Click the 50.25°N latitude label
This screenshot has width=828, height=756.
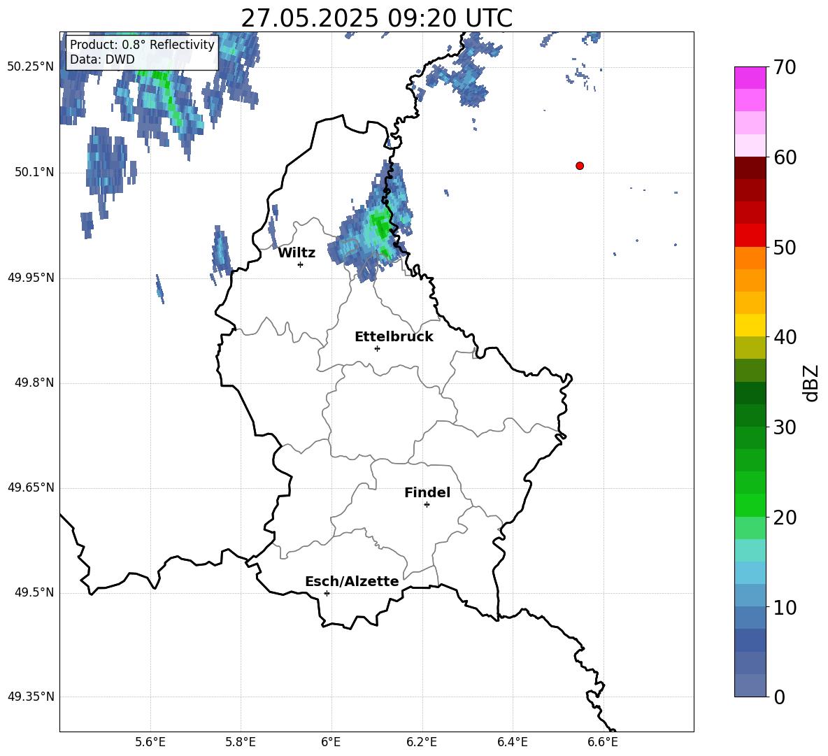pos(31,67)
